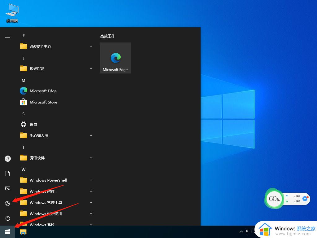Expand the 极光PDF folder
Viewport: 317px width, 238px height.
coord(56,68)
